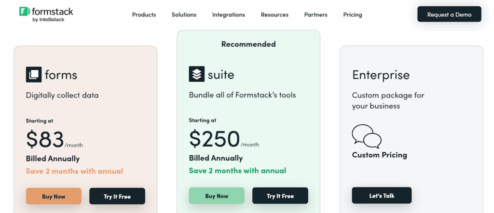This screenshot has height=213, width=494.
Task: Open the Solutions menu
Action: [184, 14]
